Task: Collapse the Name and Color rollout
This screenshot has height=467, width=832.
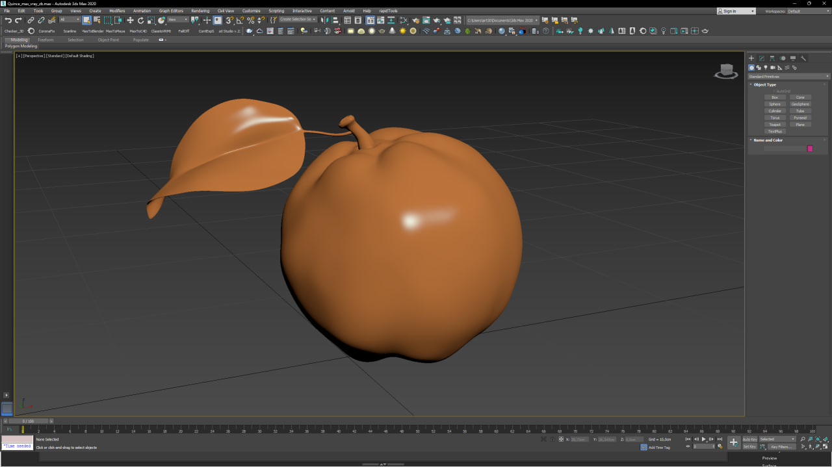Action: 768,140
